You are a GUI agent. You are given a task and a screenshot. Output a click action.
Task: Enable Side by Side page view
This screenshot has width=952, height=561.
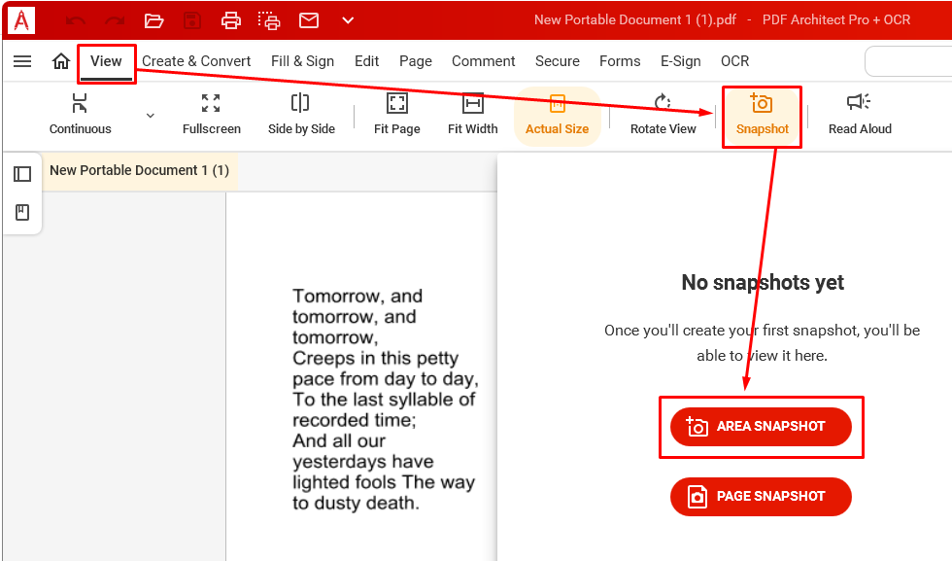[300, 114]
